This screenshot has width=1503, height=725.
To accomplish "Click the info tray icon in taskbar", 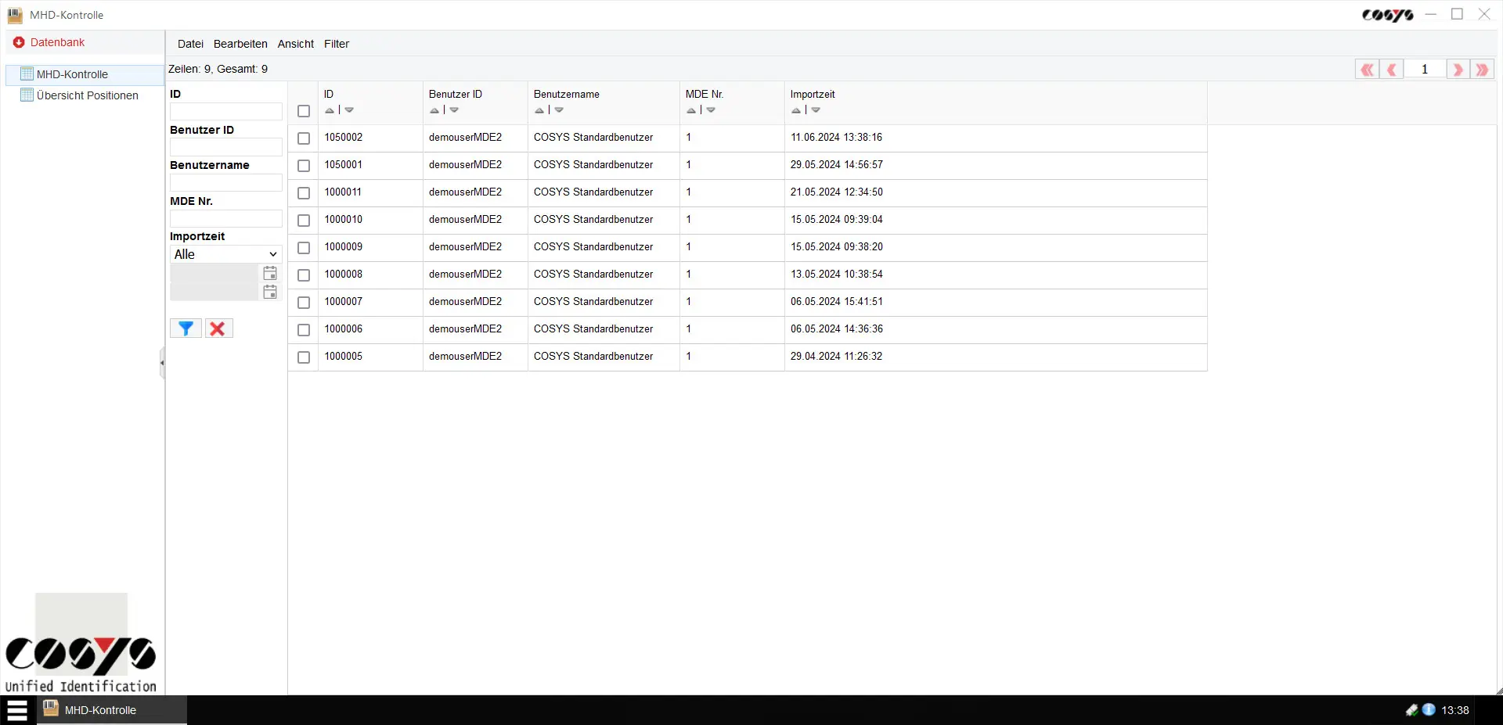I will (x=1429, y=709).
